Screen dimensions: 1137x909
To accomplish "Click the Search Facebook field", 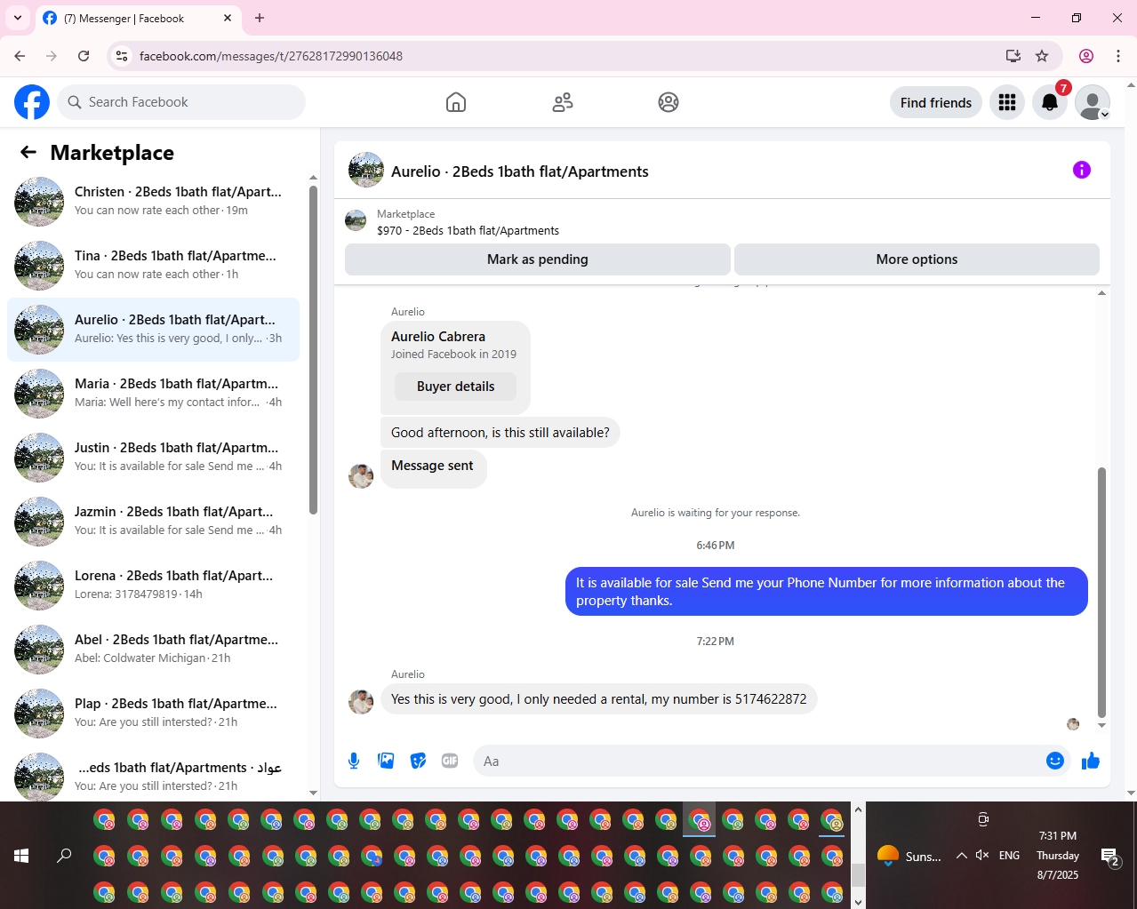I will coord(181,102).
